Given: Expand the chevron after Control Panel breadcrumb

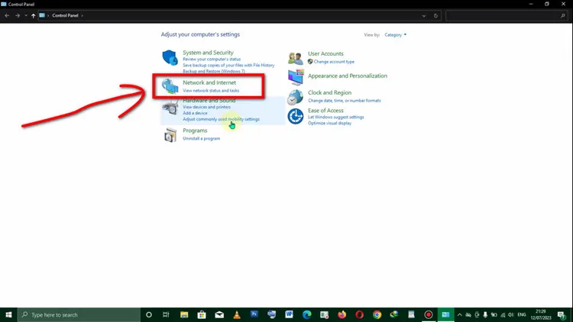Looking at the screenshot, I should pos(83,16).
